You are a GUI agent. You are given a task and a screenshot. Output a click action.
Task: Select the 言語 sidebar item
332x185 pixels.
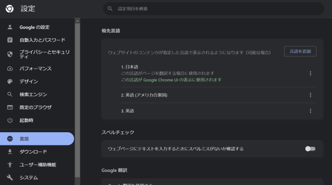pos(37,139)
